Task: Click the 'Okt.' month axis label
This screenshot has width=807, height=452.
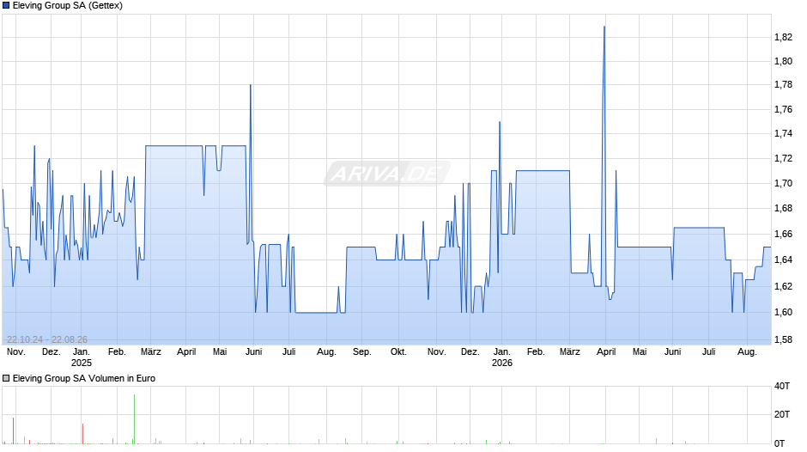Action: tap(398, 352)
